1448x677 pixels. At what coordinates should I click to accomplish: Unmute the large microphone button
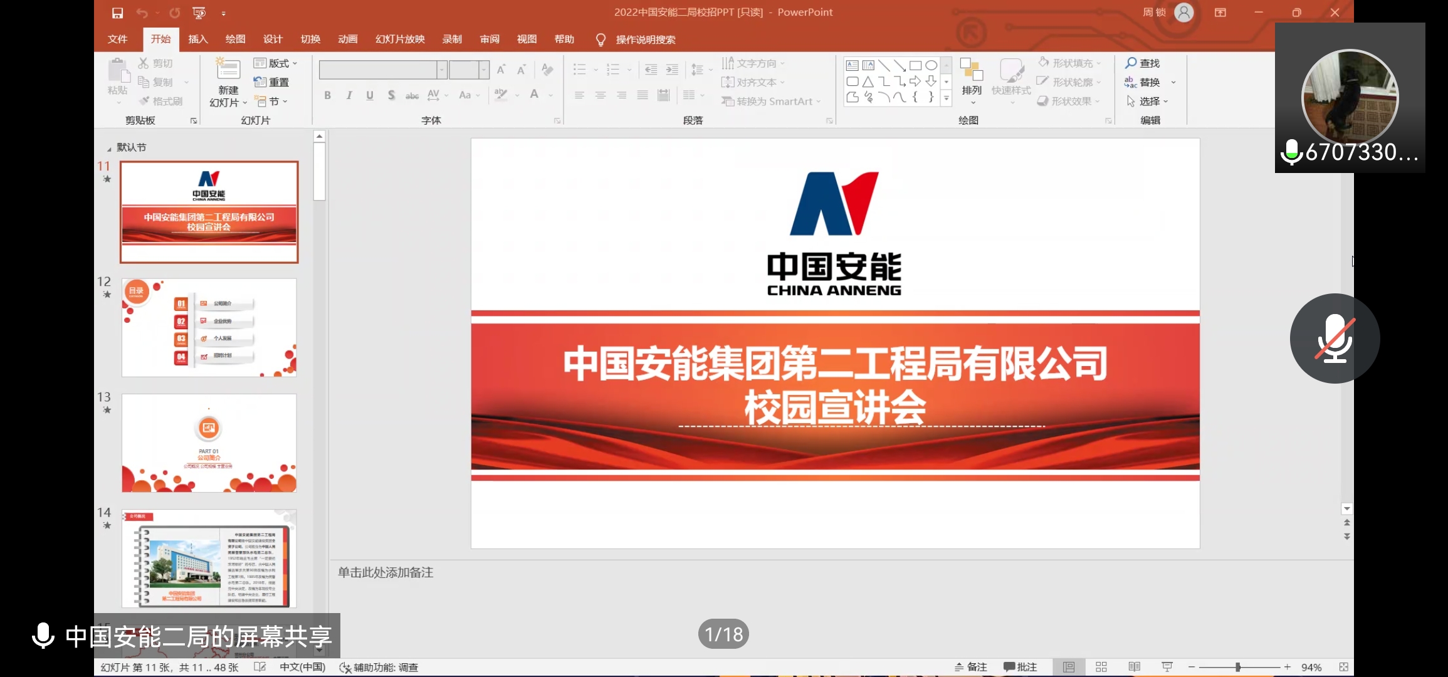[1335, 338]
